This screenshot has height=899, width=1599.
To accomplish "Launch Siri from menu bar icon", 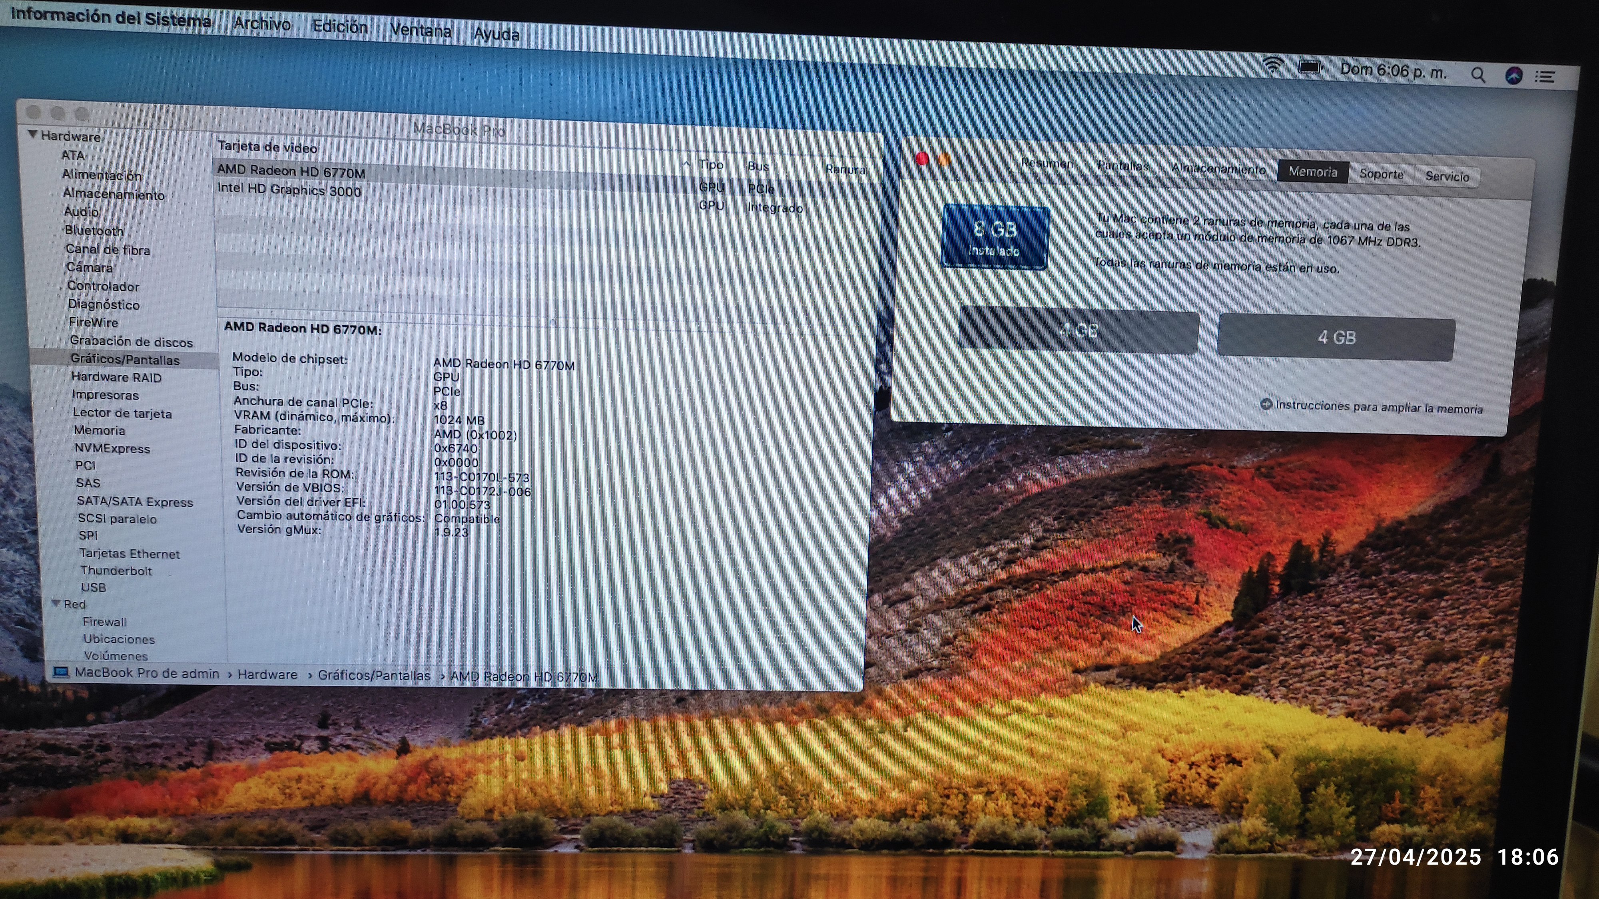I will pyautogui.click(x=1513, y=76).
